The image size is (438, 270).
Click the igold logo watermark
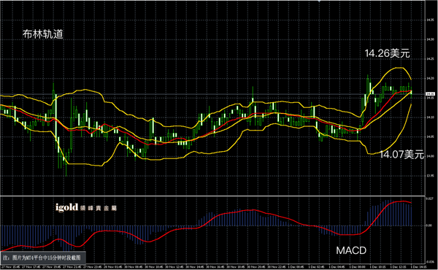pyautogui.click(x=66, y=207)
